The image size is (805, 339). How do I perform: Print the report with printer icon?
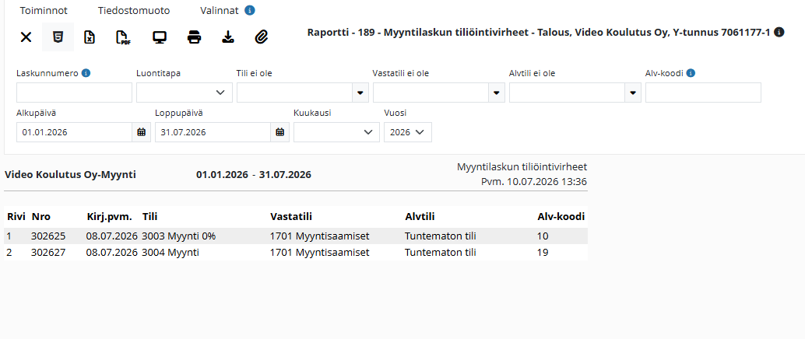click(194, 37)
